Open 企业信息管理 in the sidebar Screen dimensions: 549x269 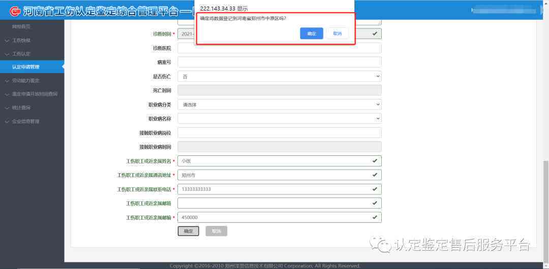pyautogui.click(x=25, y=121)
